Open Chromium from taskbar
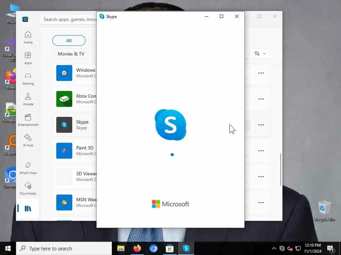The height and width of the screenshot is (255, 341). [153, 248]
